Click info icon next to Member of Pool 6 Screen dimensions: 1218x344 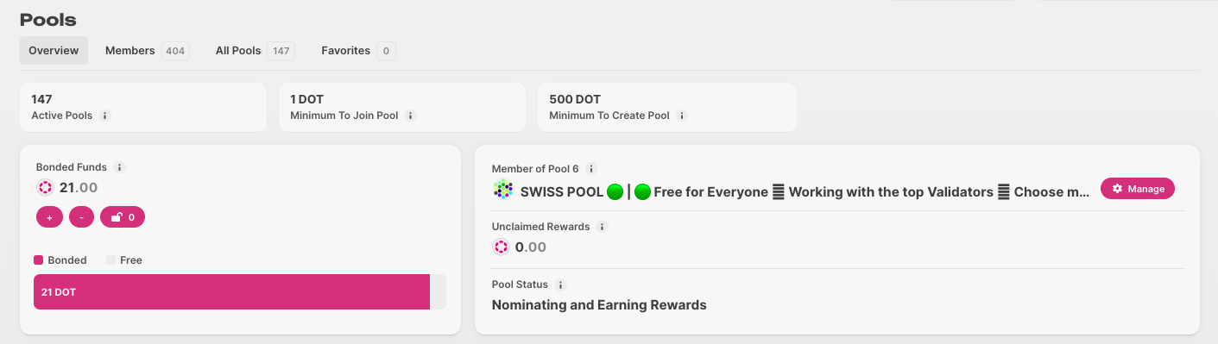tap(591, 169)
